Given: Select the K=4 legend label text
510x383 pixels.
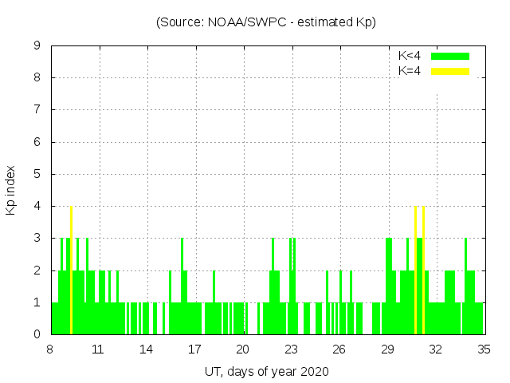Looking at the screenshot, I should [x=410, y=71].
